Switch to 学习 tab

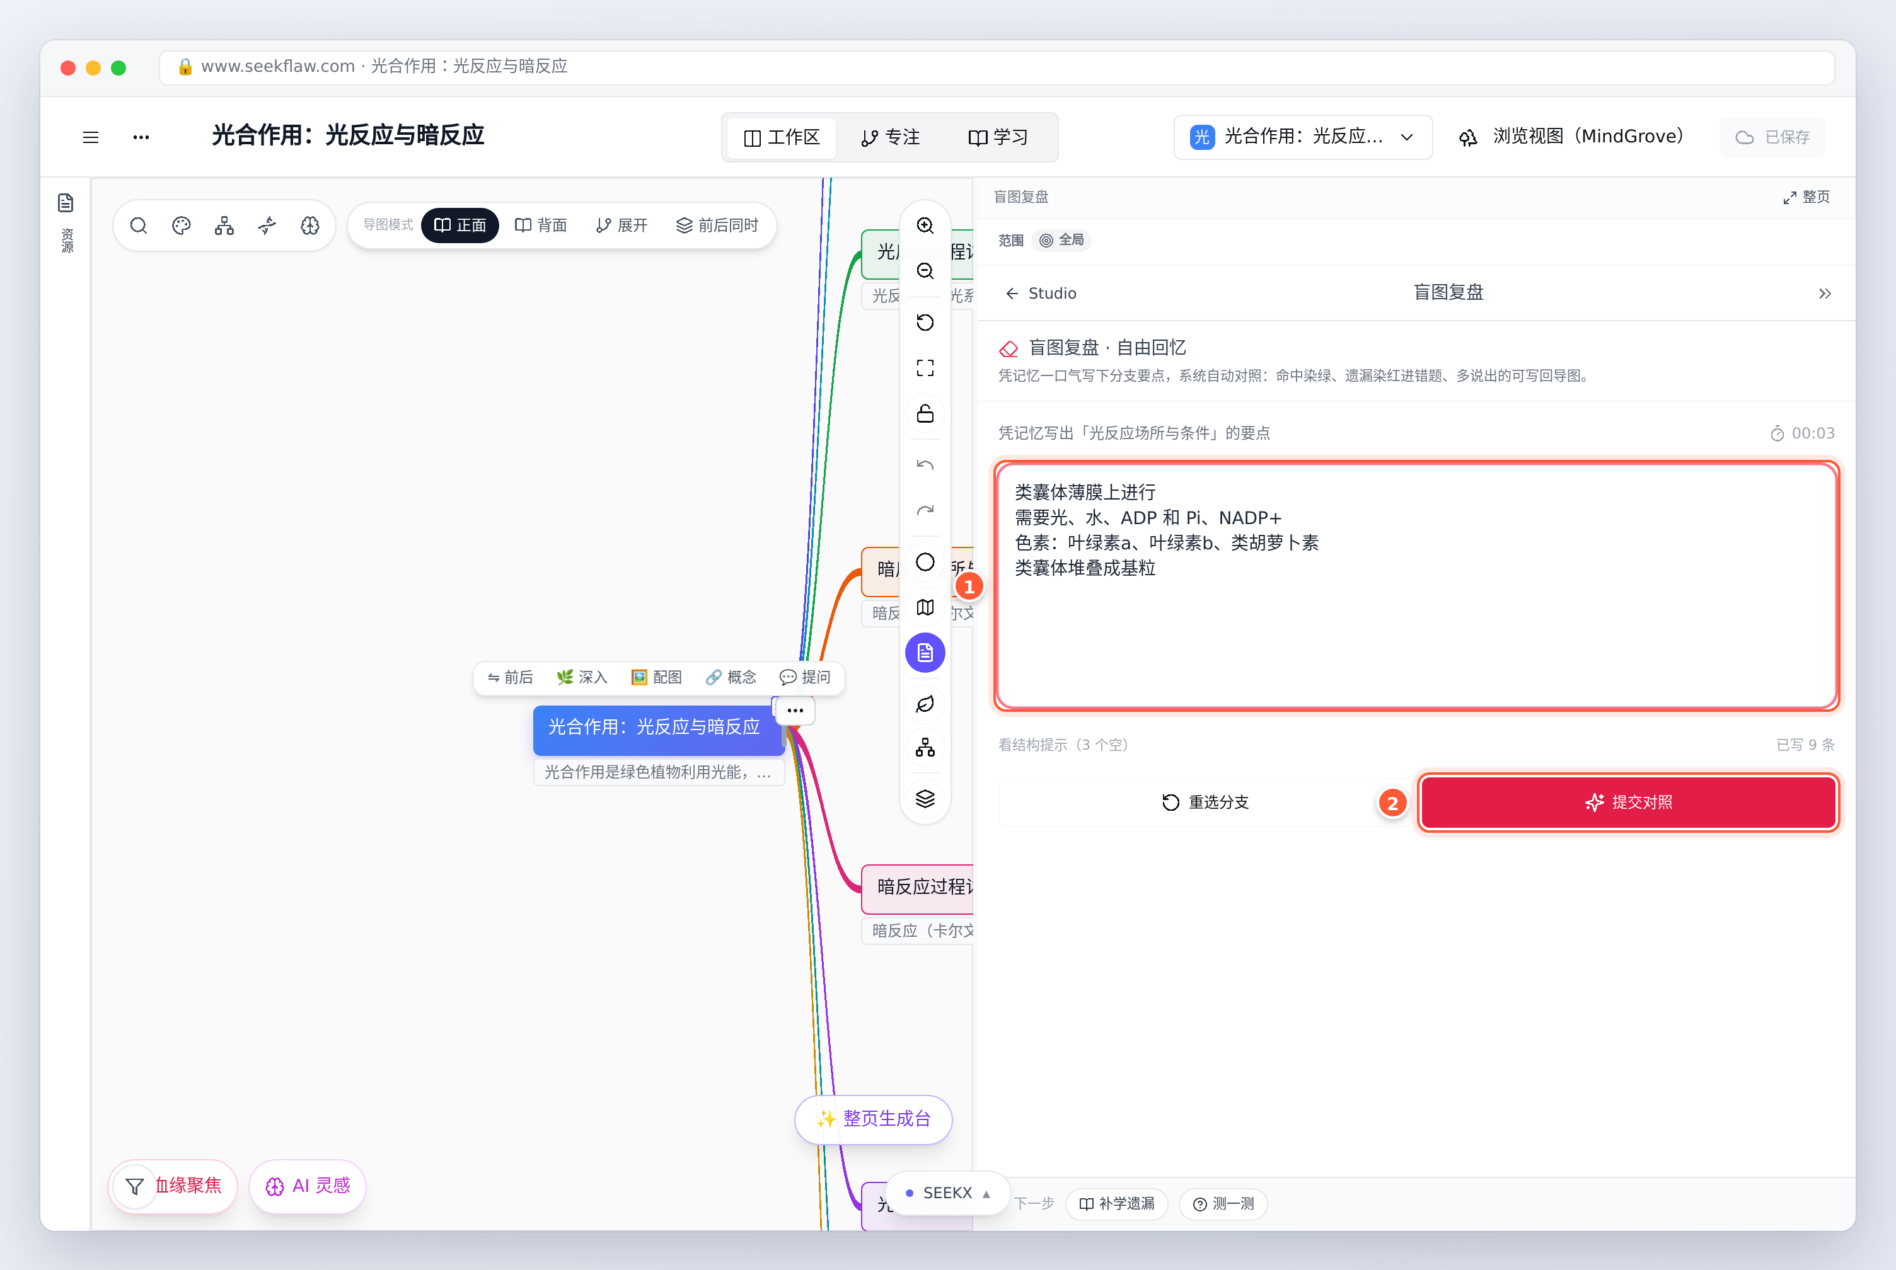[998, 139]
